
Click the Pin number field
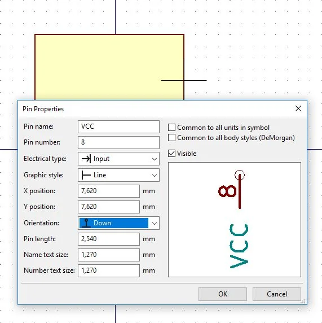click(118, 142)
